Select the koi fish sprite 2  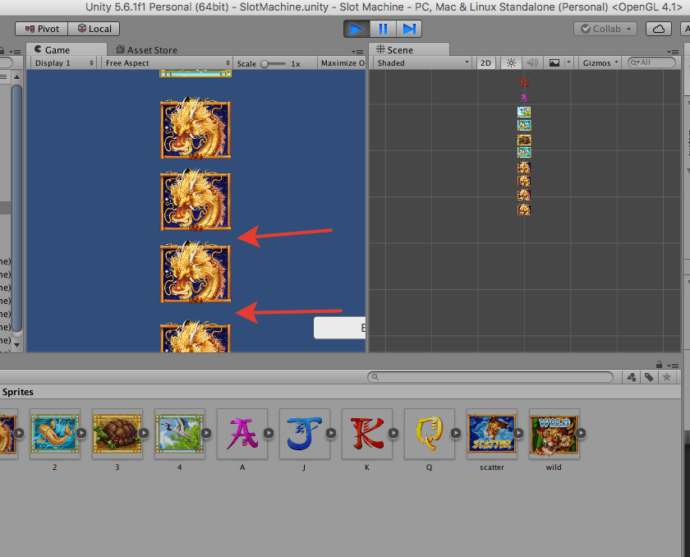pos(54,434)
